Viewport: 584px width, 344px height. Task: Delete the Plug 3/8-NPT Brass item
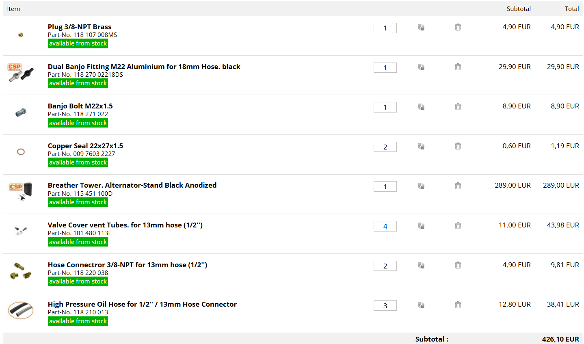click(x=458, y=27)
